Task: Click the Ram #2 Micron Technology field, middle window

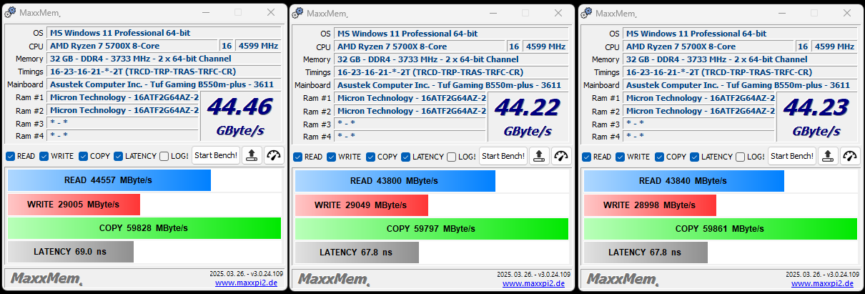Action: (411, 111)
